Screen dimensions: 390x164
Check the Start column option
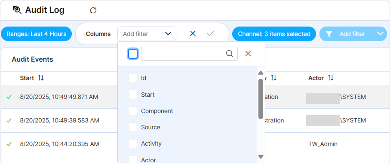coord(133,94)
